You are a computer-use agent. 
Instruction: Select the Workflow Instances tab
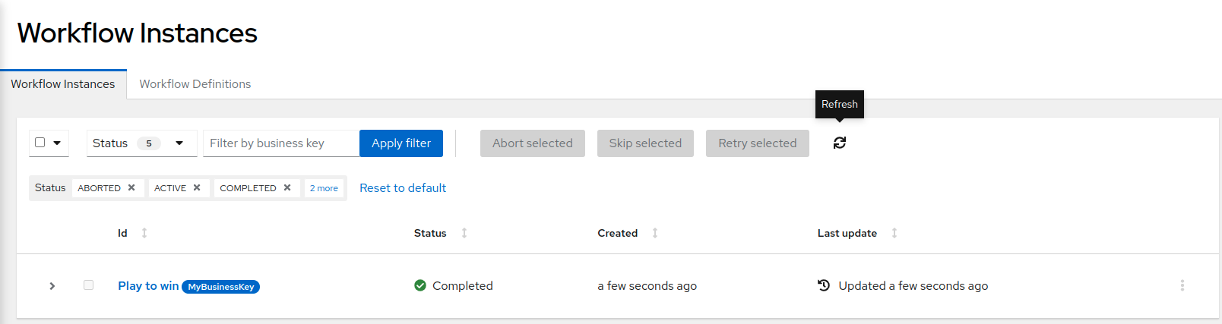tap(63, 84)
